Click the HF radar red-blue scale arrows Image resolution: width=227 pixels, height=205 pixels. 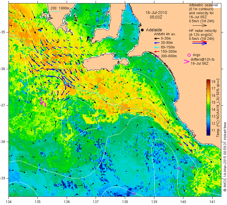click(199, 43)
